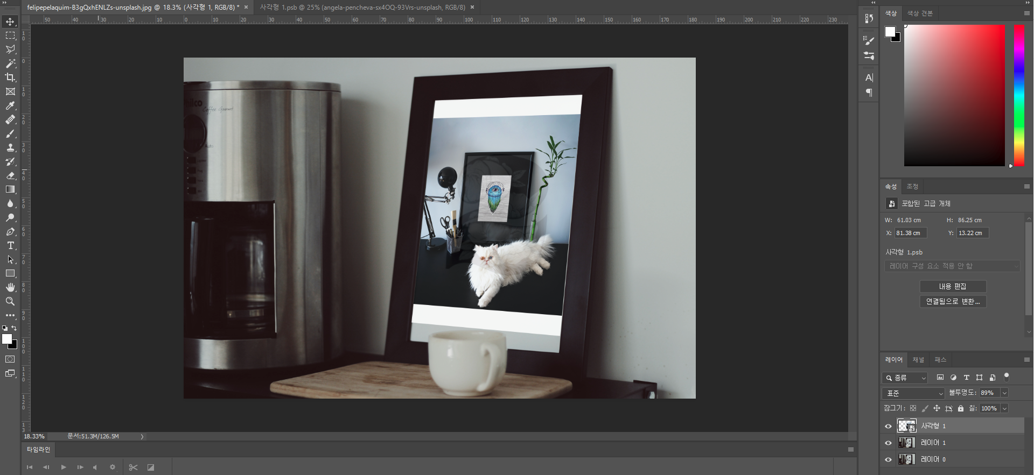Screen dimensions: 1034x475
Task: Open the 불투명도 opacity slider dropdown
Action: tap(1004, 393)
